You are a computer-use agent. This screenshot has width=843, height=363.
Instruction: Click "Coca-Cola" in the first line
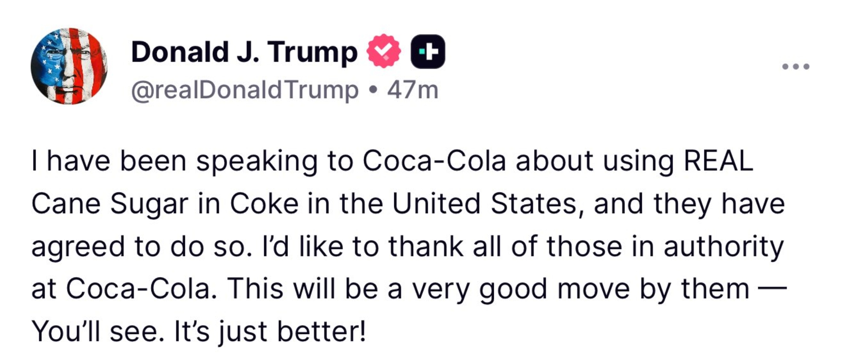click(434, 161)
